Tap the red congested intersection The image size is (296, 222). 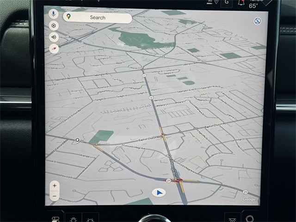(179, 181)
